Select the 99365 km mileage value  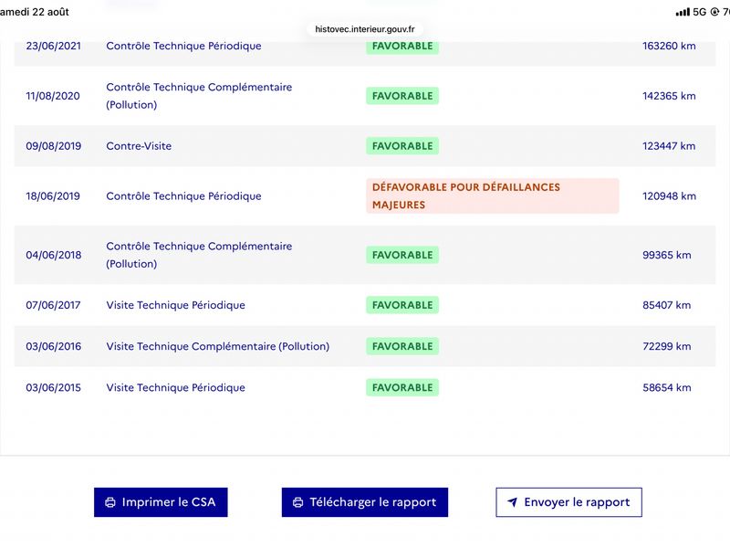(x=667, y=255)
